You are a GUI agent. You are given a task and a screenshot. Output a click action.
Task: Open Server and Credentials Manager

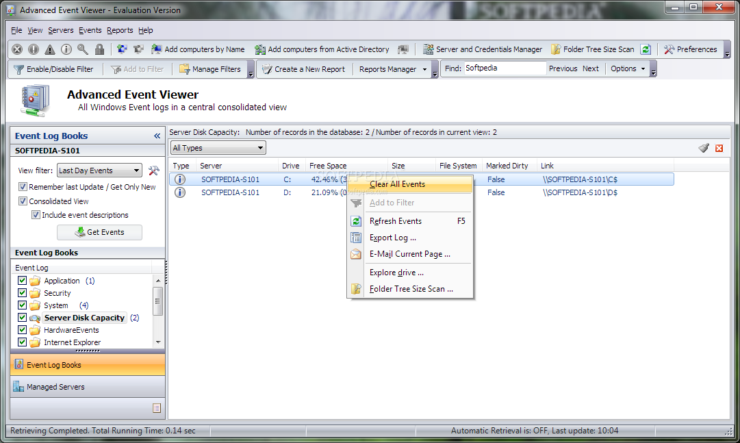(483, 49)
